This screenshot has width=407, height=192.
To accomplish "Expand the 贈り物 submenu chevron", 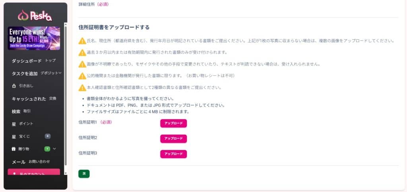I will [x=54, y=149].
